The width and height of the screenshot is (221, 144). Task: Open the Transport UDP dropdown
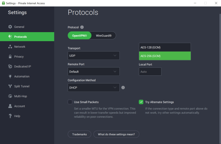point(94,55)
